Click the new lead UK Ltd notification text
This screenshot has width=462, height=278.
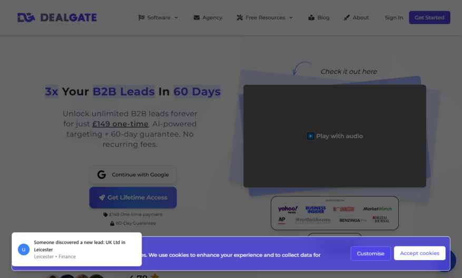pyautogui.click(x=80, y=246)
